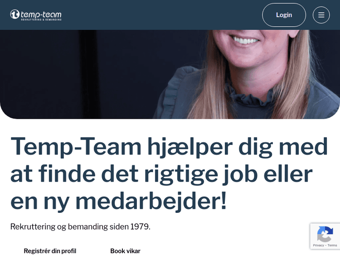Open the reCAPTCHA Privacy link
The width and height of the screenshot is (340, 255).
coord(318,245)
